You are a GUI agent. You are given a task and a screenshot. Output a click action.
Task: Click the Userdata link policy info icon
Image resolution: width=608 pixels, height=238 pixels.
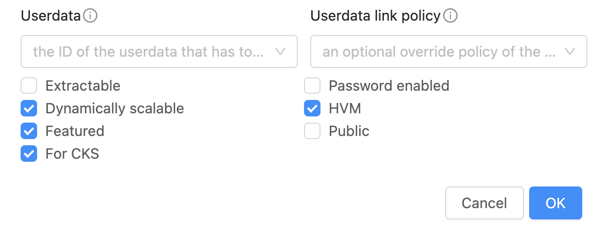pos(451,16)
